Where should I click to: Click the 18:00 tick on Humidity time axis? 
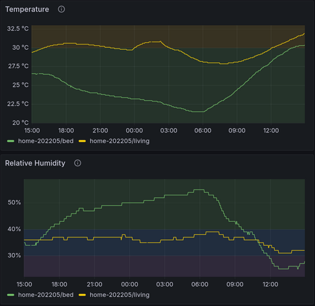pos(60,284)
